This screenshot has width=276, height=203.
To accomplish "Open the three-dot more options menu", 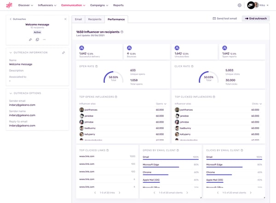I will 44,39.
